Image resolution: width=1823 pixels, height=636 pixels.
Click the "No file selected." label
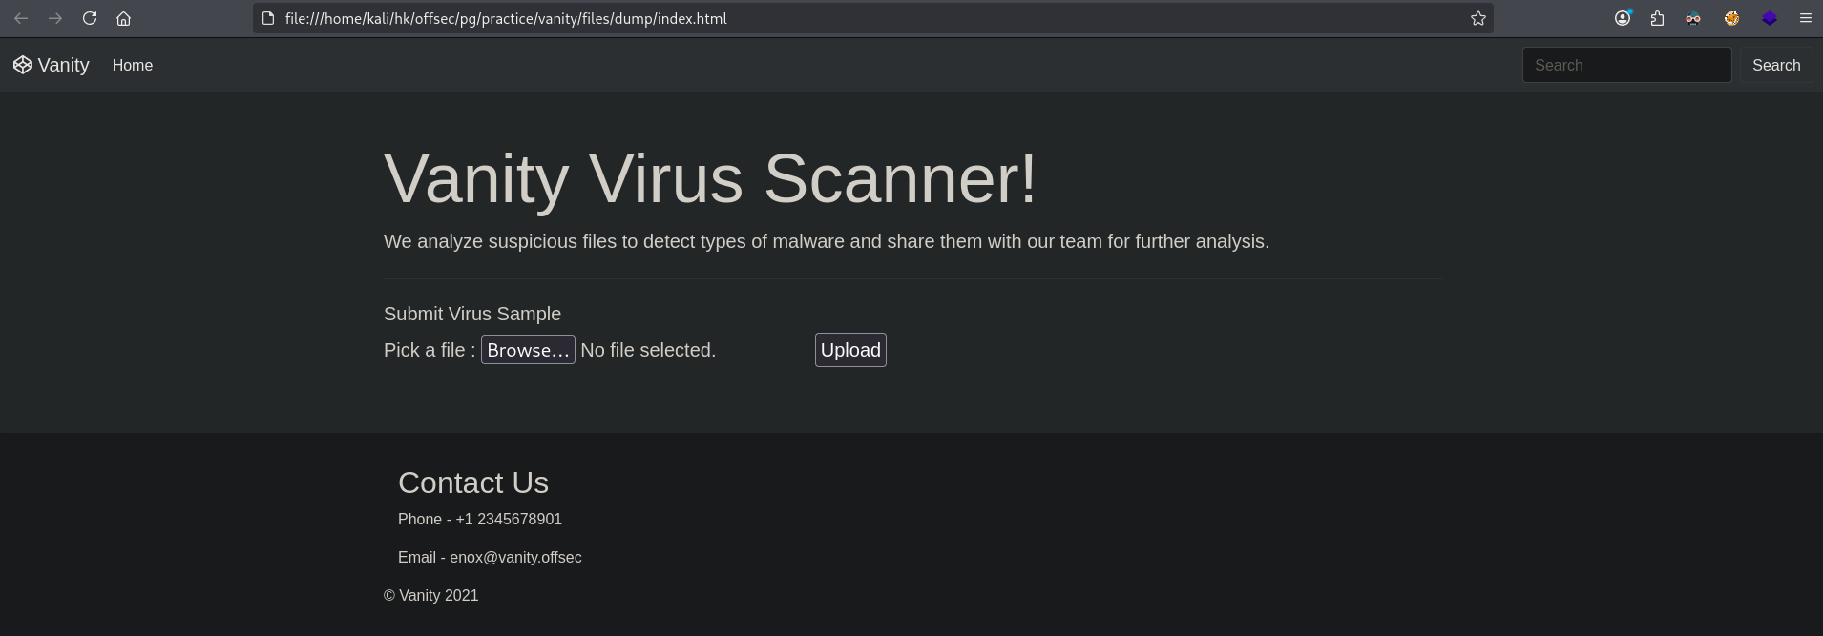(x=648, y=350)
